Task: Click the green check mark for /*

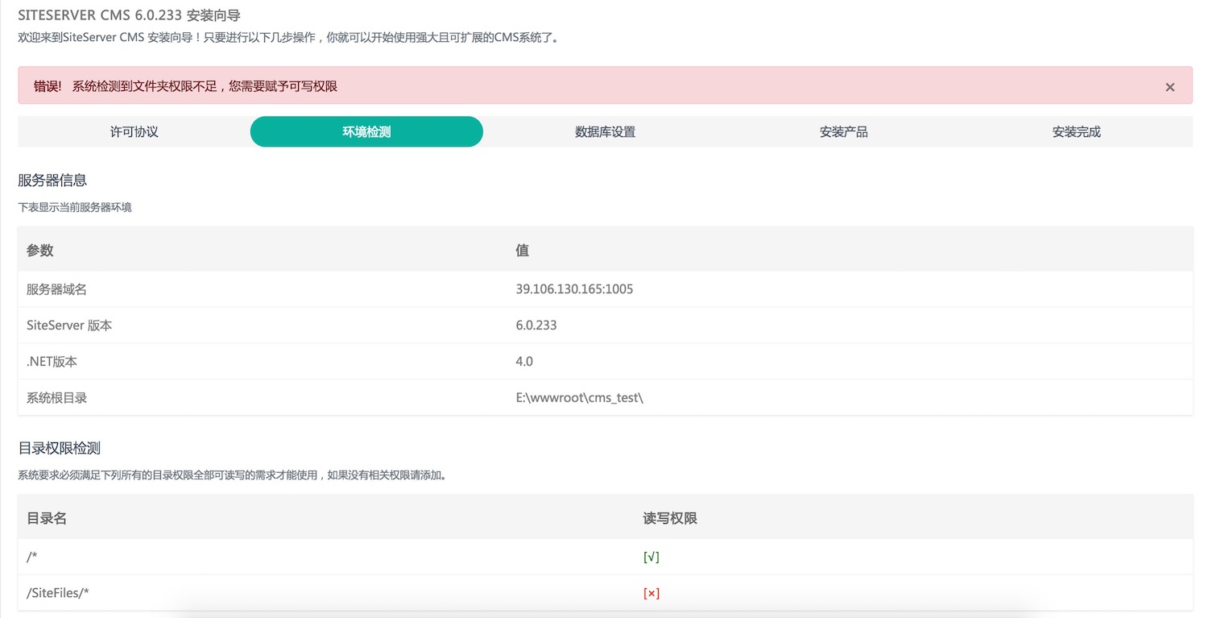Action: [x=651, y=557]
